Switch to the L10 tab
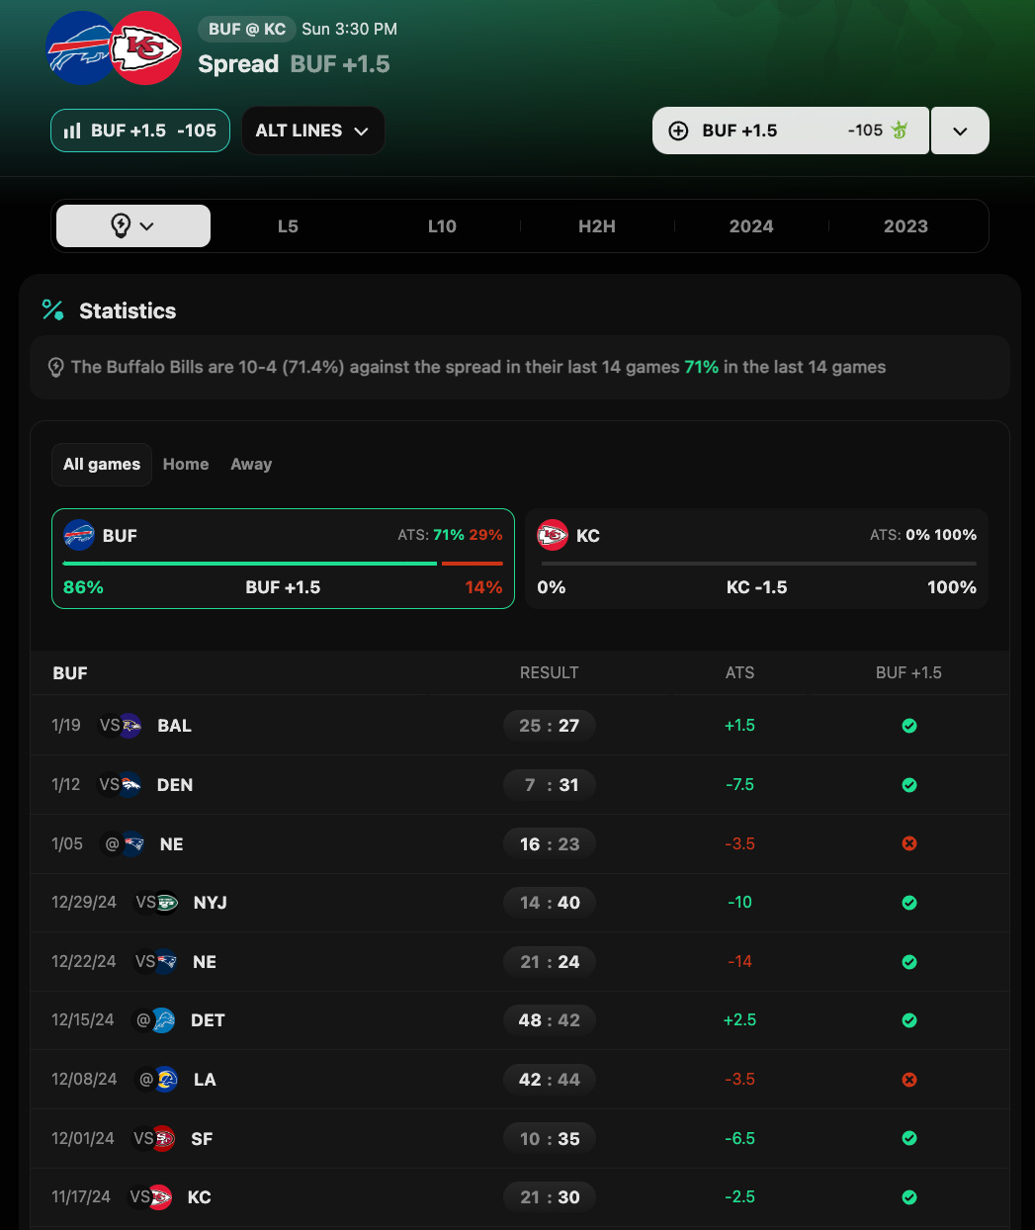This screenshot has height=1230, width=1035. 442,226
